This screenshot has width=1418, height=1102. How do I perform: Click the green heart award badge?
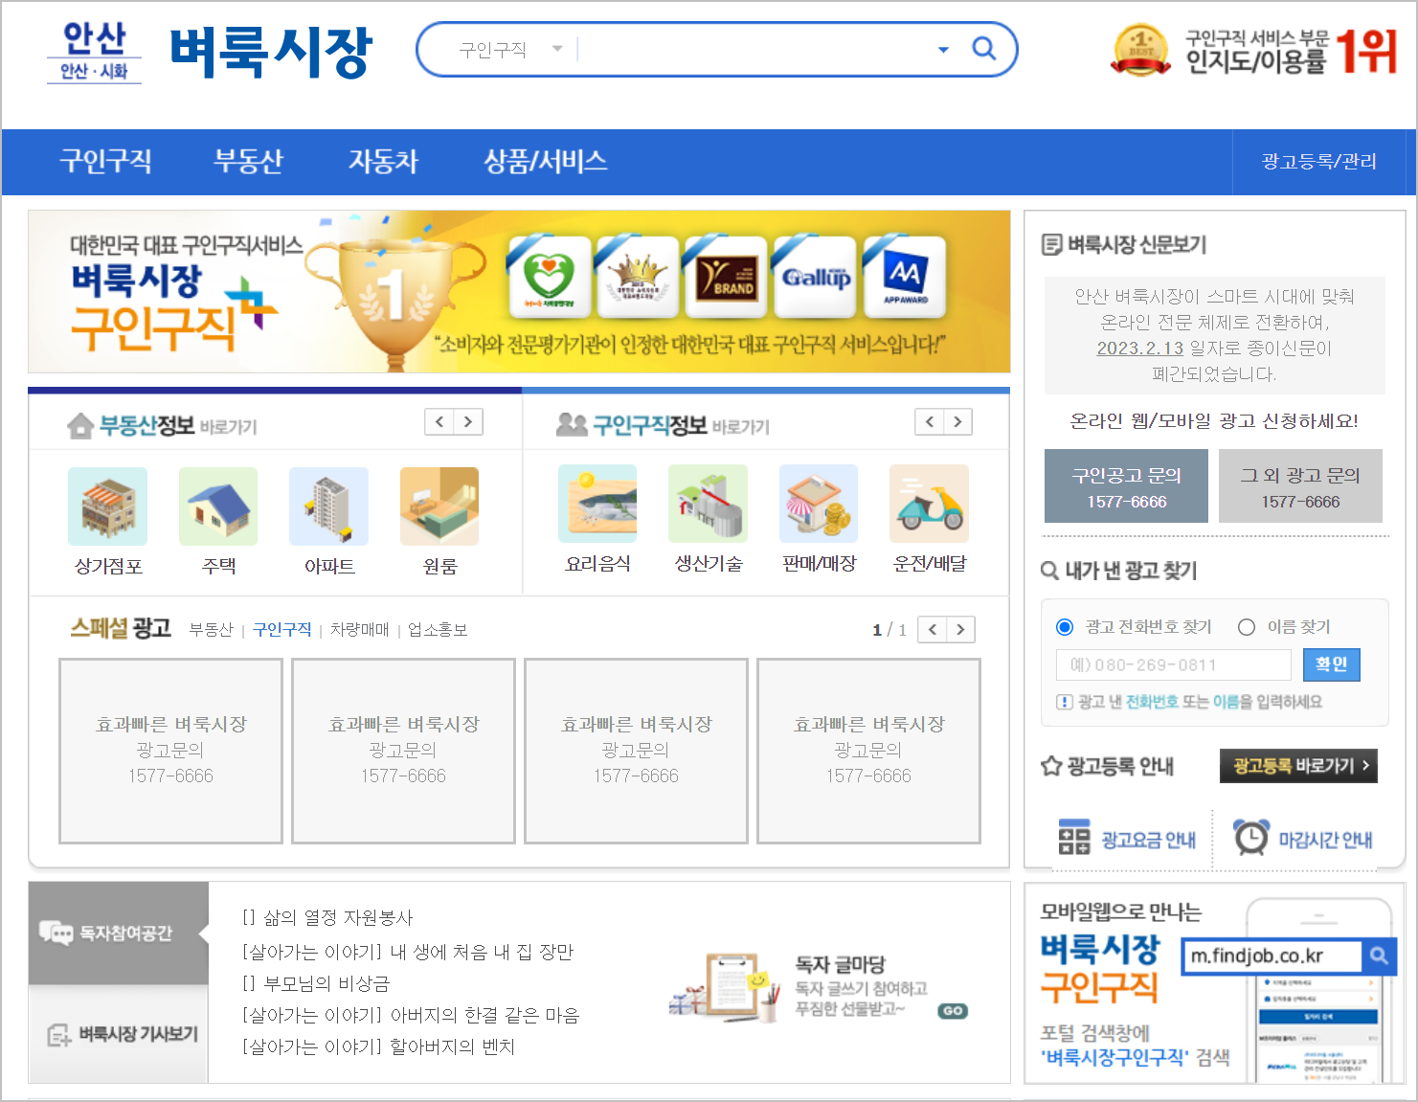pos(549,277)
